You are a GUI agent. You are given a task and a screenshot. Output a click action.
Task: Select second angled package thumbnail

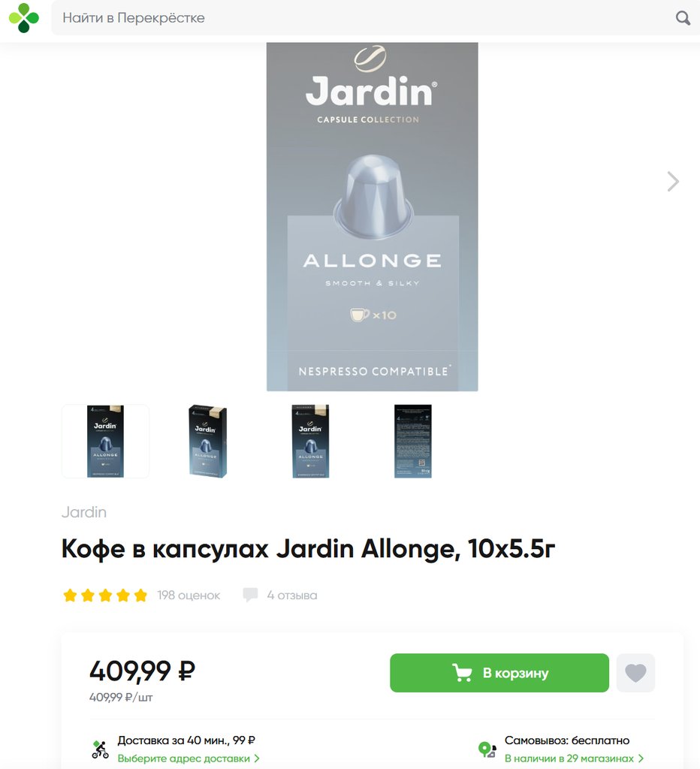point(208,441)
